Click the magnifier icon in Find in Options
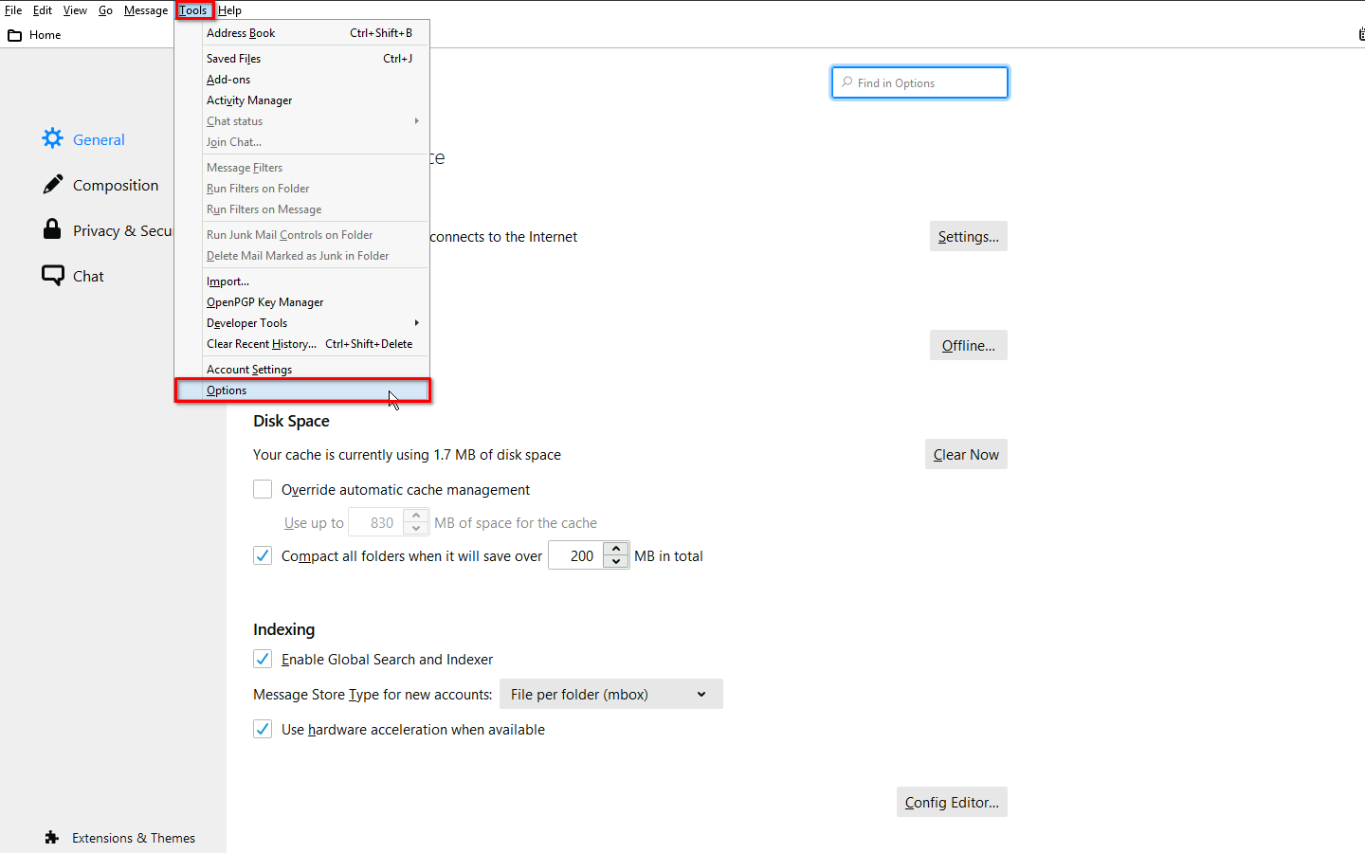 click(x=846, y=82)
